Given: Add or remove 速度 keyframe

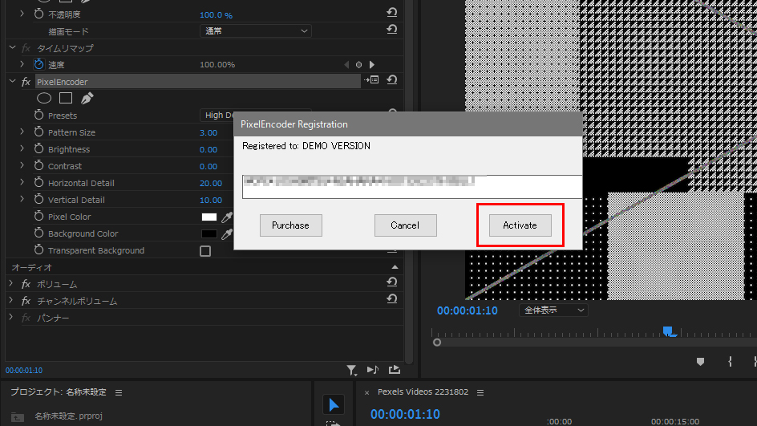Looking at the screenshot, I should point(358,65).
